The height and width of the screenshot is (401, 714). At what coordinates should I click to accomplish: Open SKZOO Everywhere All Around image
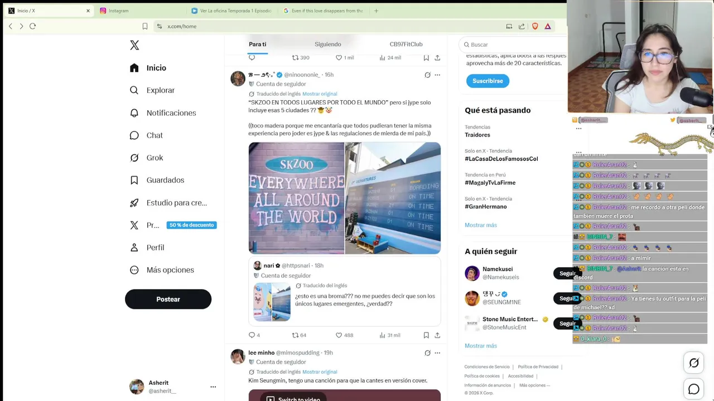coord(296,198)
